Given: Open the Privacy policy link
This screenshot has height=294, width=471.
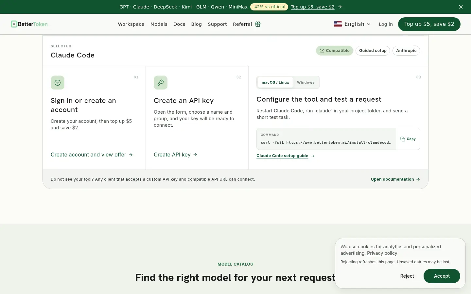Looking at the screenshot, I should (382, 253).
